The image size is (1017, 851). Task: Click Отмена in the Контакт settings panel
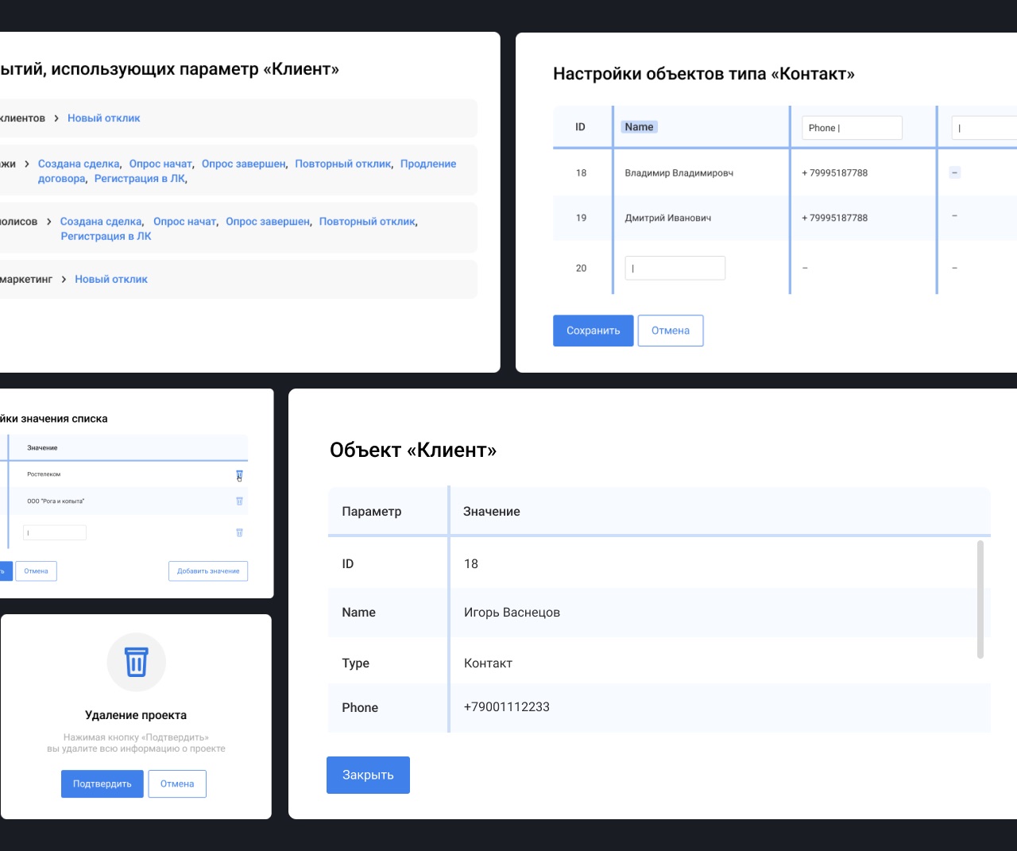click(671, 331)
